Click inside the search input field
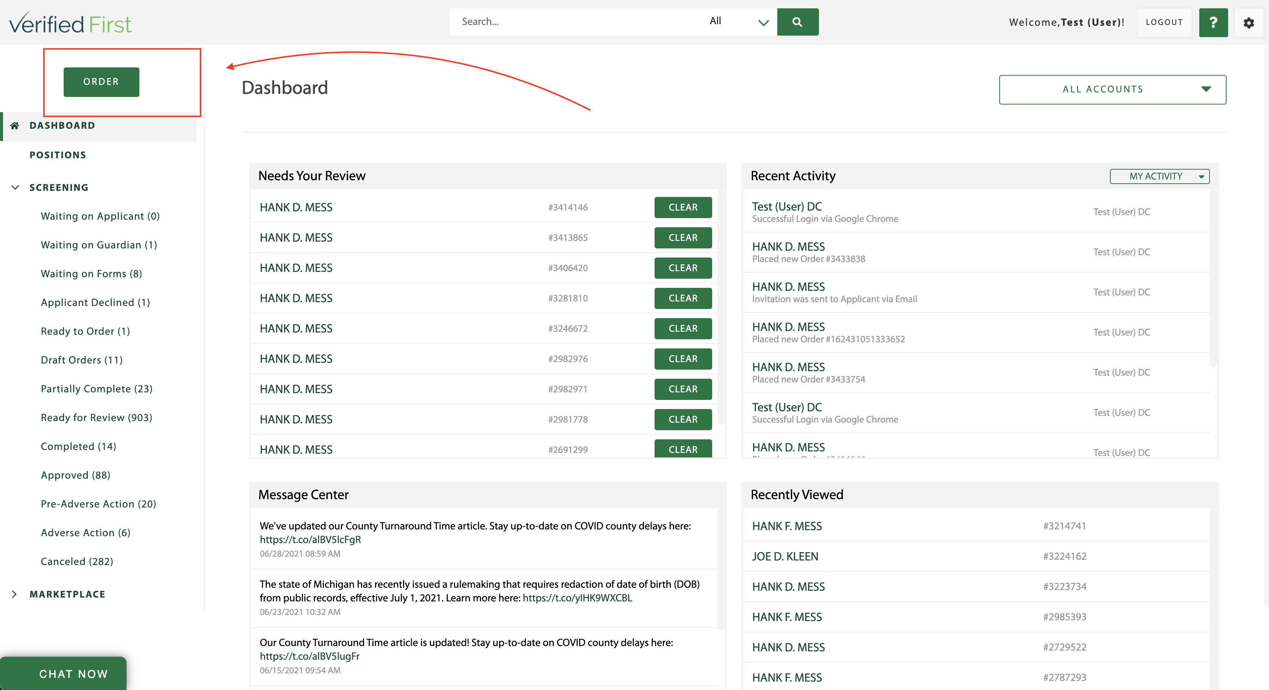This screenshot has height=690, width=1269. pyautogui.click(x=567, y=22)
